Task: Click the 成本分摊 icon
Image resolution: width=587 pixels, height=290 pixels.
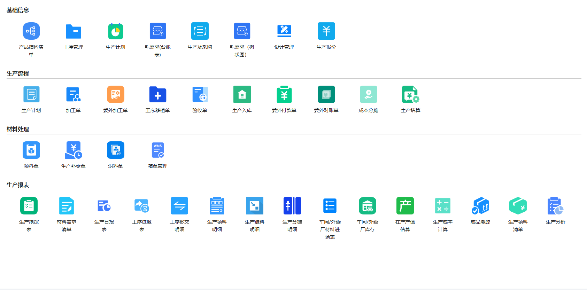Action: coord(369,95)
